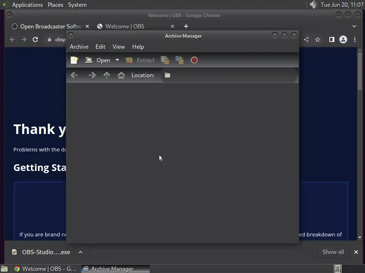Open the Help menu
The width and height of the screenshot is (365, 273).
138,47
